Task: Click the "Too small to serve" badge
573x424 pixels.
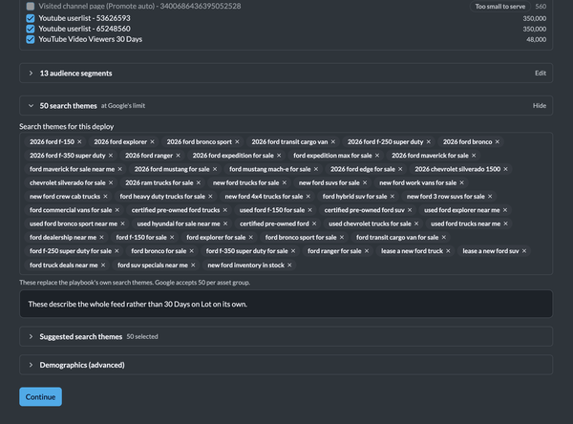Action: click(499, 7)
